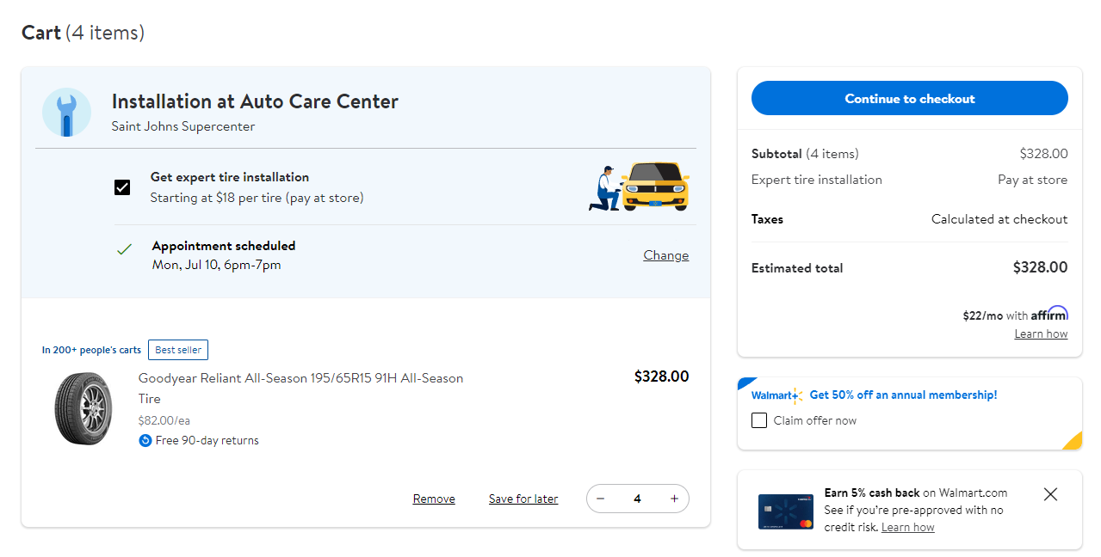Check Claim offer now

(x=758, y=419)
